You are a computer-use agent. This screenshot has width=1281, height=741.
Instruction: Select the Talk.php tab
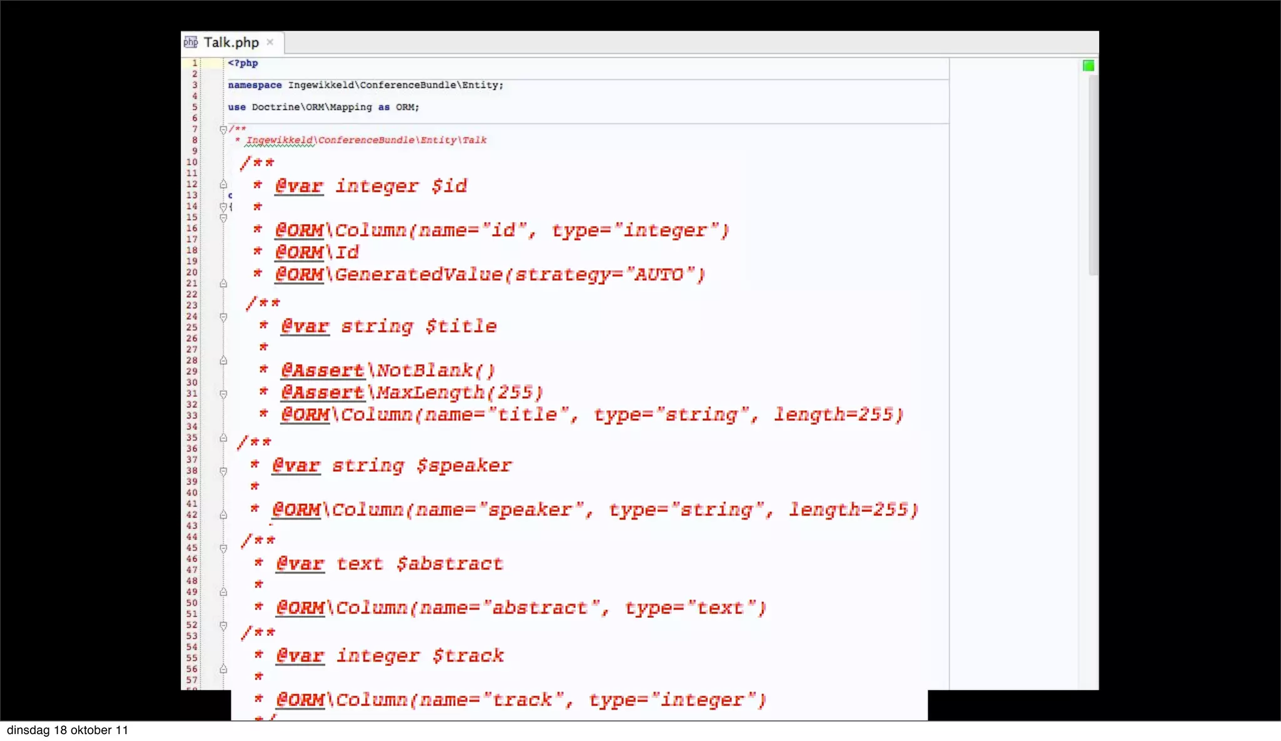tap(231, 43)
